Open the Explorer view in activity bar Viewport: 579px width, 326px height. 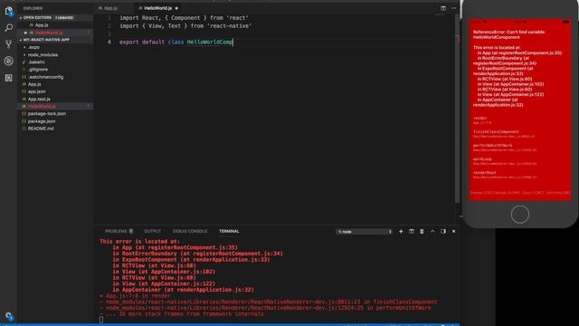[8, 12]
